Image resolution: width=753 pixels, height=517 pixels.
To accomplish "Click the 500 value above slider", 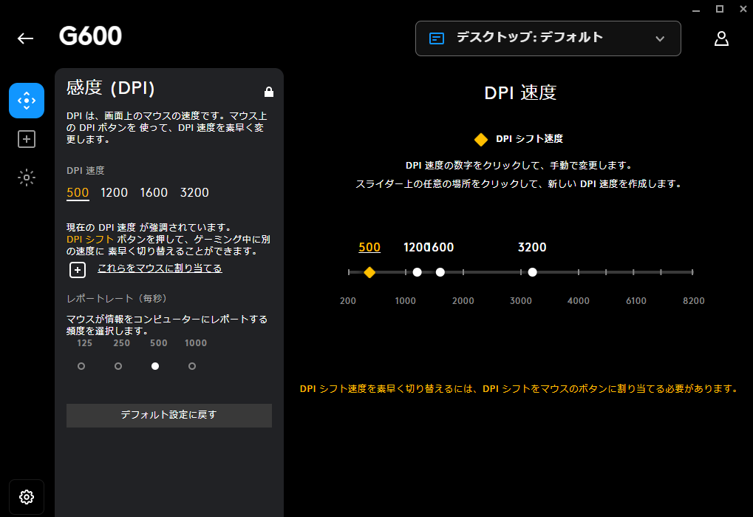I will [369, 248].
